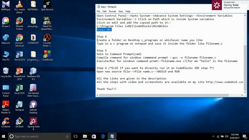
Task: Open the CODEDOST desktop file
Action: point(33,39)
